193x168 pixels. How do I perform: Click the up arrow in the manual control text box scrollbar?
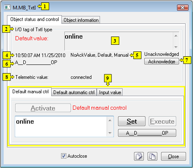coord(110,120)
